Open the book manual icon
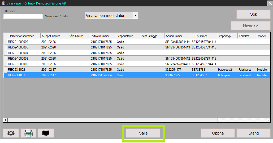The image size is (273, 143). (46, 133)
